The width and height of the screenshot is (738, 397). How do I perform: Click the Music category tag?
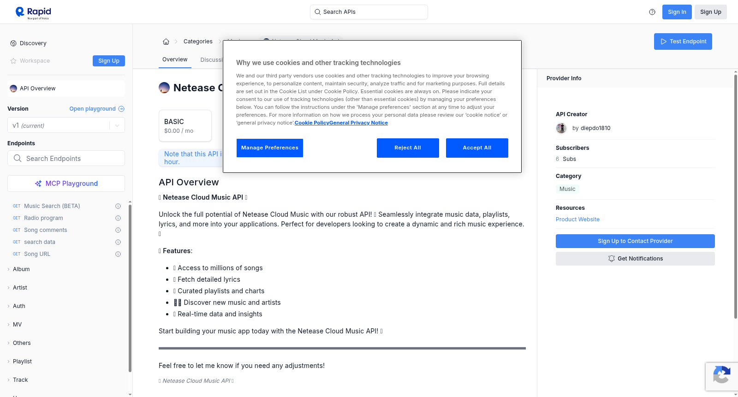[567, 189]
